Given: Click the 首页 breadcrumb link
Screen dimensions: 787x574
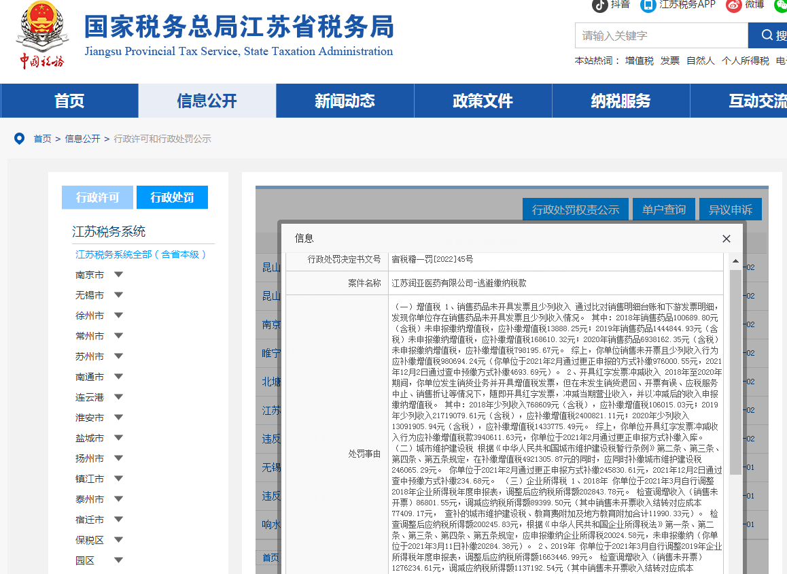Looking at the screenshot, I should tap(42, 139).
